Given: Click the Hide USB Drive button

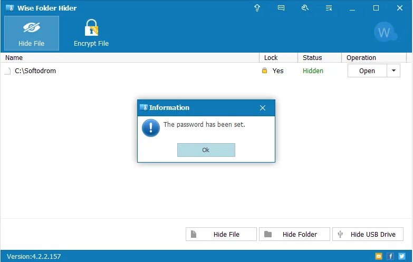Looking at the screenshot, I should (368, 234).
